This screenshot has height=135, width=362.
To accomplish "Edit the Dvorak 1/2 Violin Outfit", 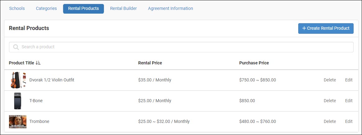I will pyautogui.click(x=349, y=80).
